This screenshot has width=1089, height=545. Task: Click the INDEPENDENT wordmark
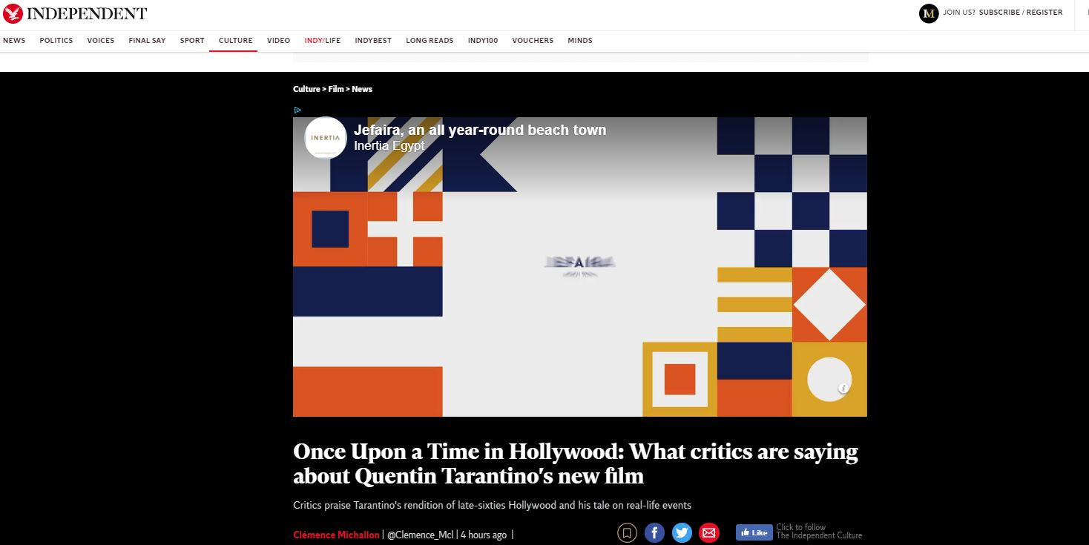click(87, 13)
